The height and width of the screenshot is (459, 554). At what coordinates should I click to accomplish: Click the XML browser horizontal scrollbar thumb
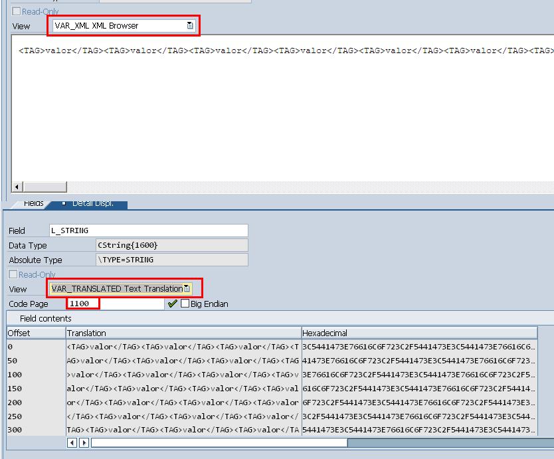pyautogui.click(x=45, y=187)
